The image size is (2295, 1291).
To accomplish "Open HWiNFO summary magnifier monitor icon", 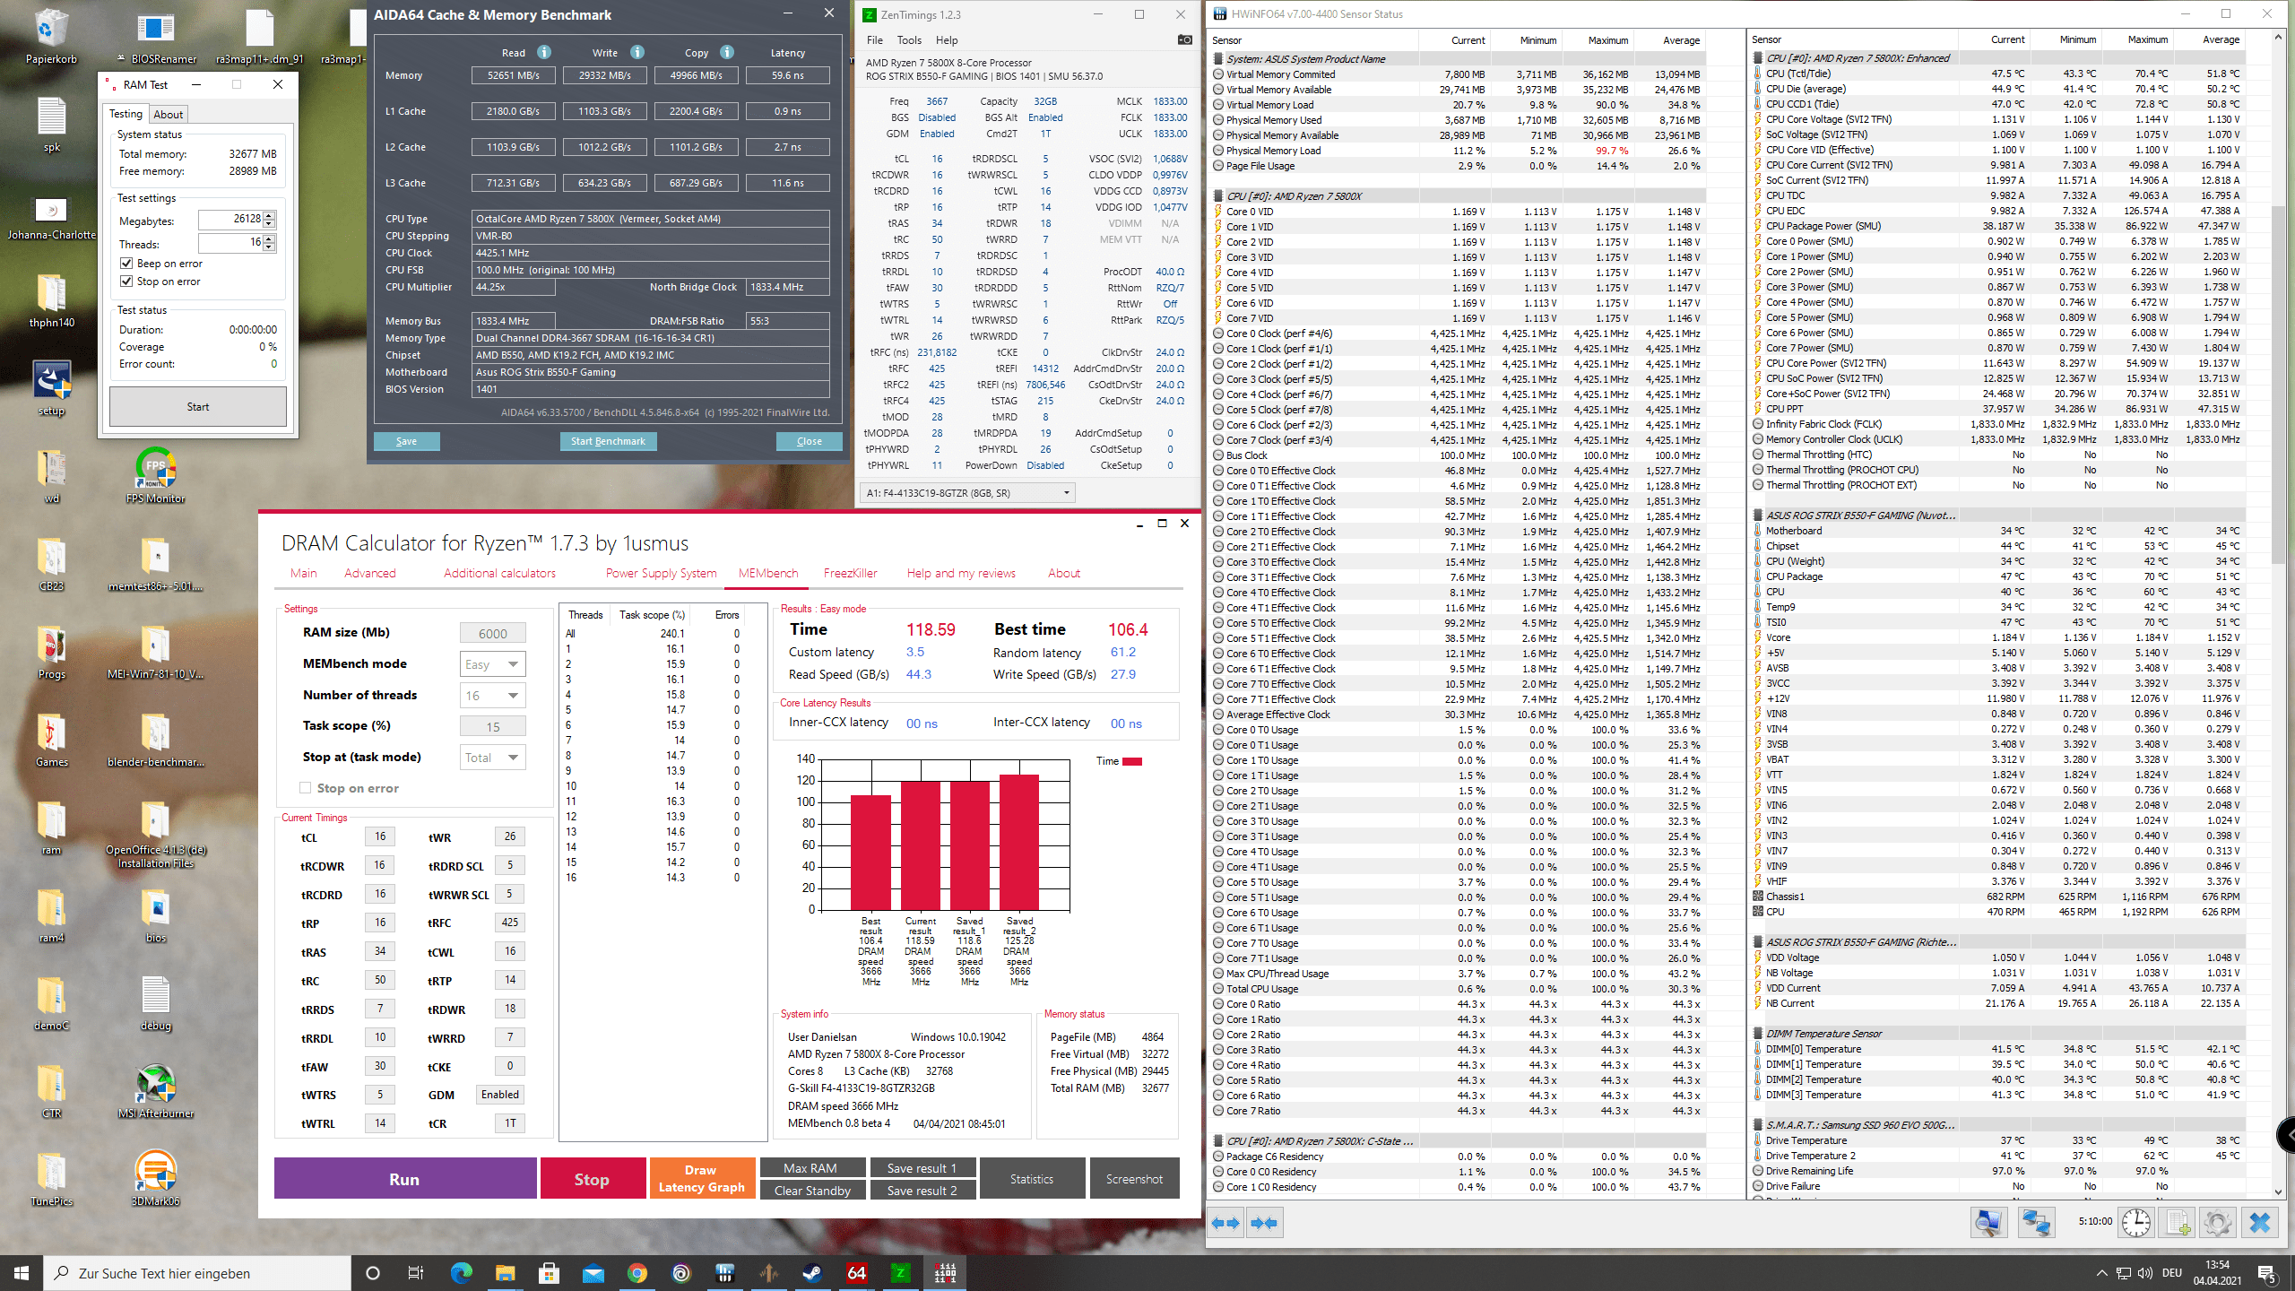I will [x=1988, y=1223].
